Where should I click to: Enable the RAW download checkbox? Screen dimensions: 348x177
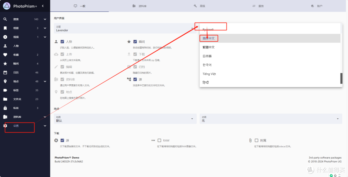tap(159, 140)
